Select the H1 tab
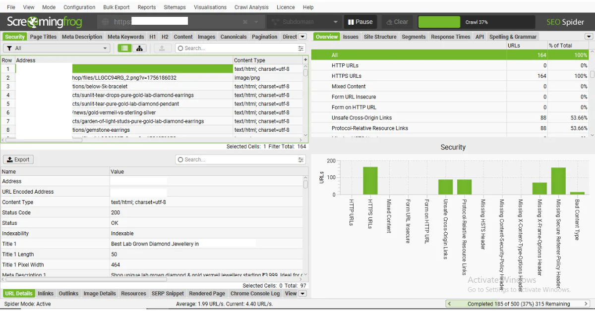The image size is (595, 311). pyautogui.click(x=153, y=37)
